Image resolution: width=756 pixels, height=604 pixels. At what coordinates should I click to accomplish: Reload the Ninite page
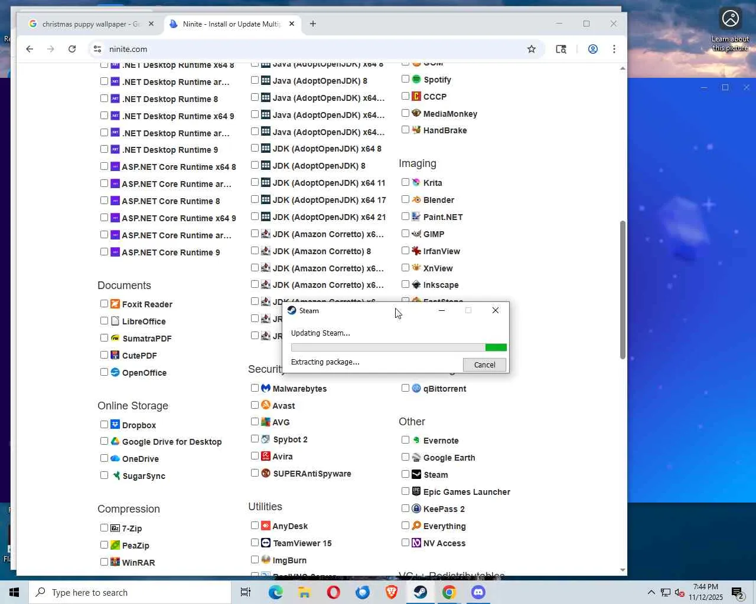pos(72,49)
